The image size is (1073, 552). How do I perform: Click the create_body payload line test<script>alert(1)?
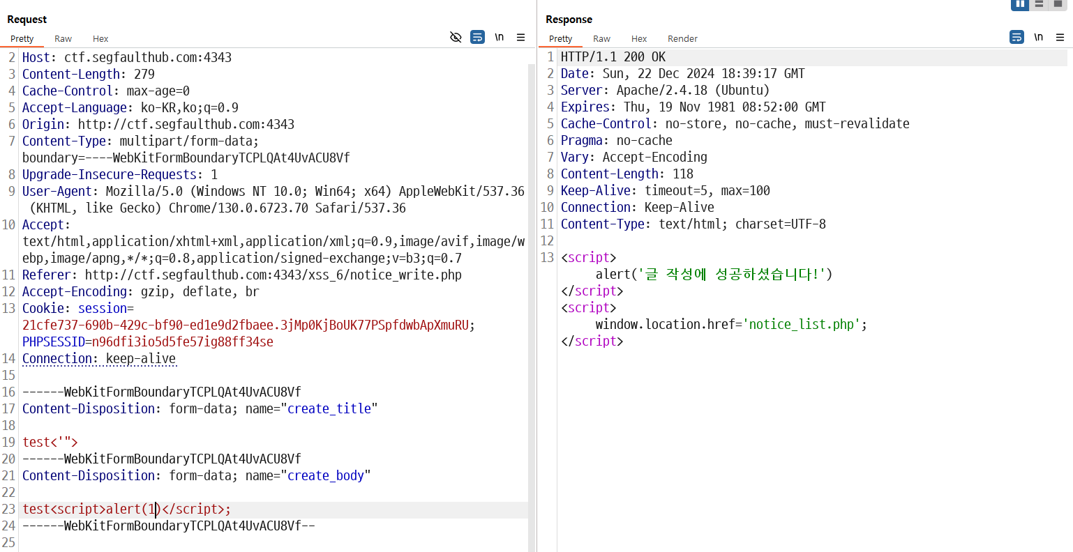coord(126,509)
